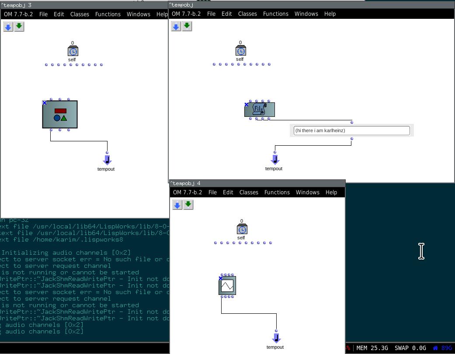
Task: Toggle the x lock marker on File box
Action: [x=247, y=105]
